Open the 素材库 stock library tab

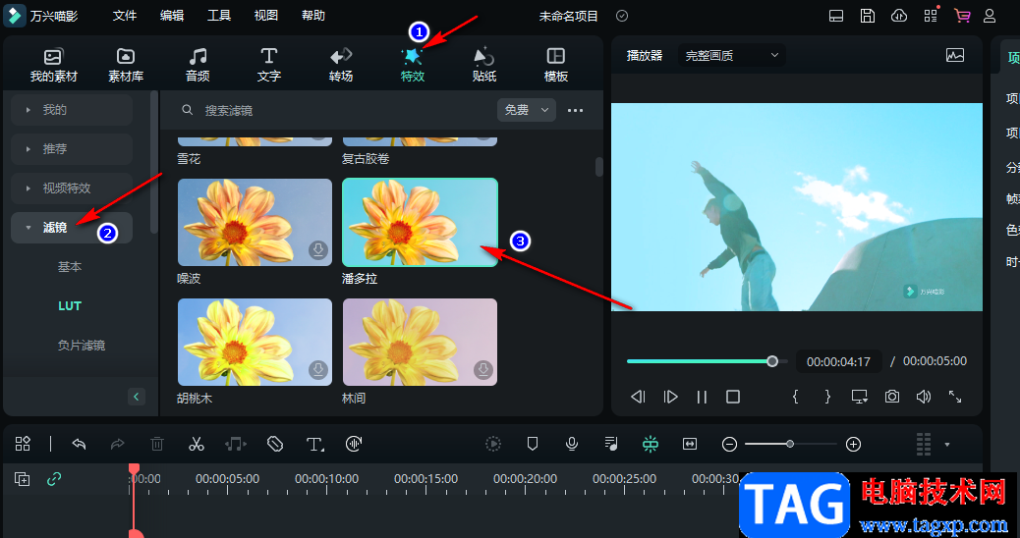(126, 65)
